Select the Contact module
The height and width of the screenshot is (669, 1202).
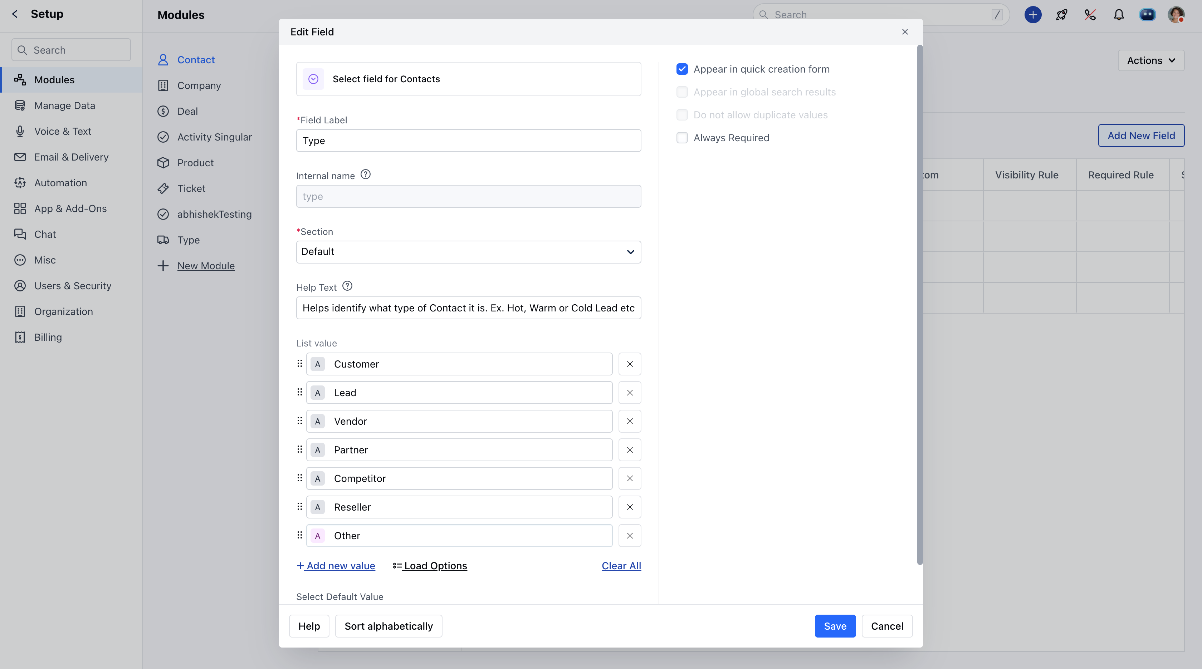point(196,60)
